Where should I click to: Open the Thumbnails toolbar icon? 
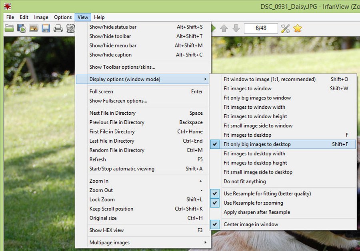coord(34,28)
